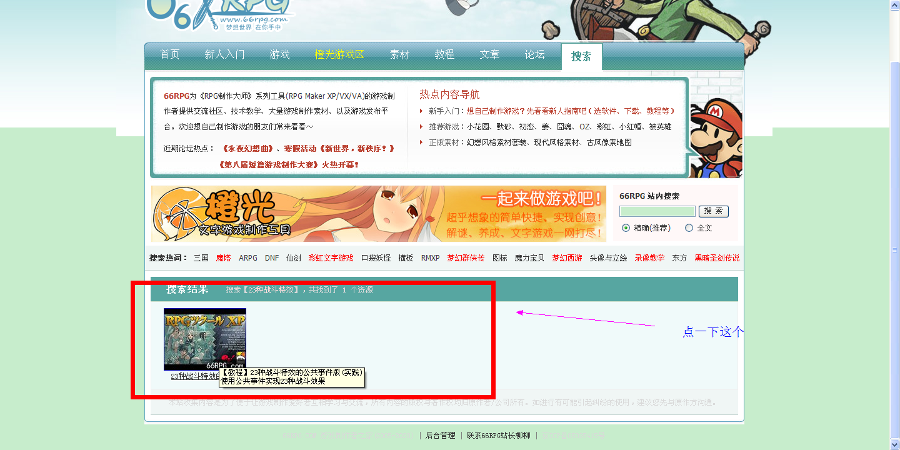Viewport: 900px width, 450px height.
Task: Open the 素材 navigation tab
Action: 400,54
